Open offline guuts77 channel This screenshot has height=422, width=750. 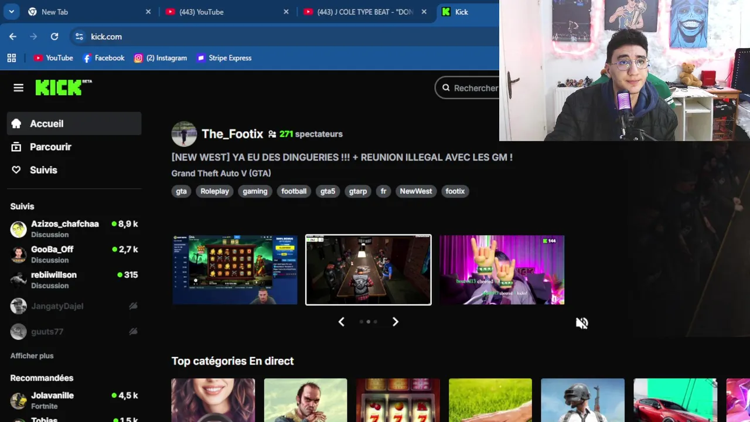pyautogui.click(x=74, y=332)
